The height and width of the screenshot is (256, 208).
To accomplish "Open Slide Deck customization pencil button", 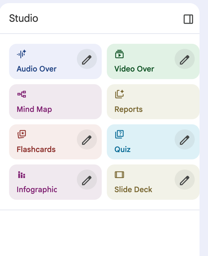I will pos(185,180).
